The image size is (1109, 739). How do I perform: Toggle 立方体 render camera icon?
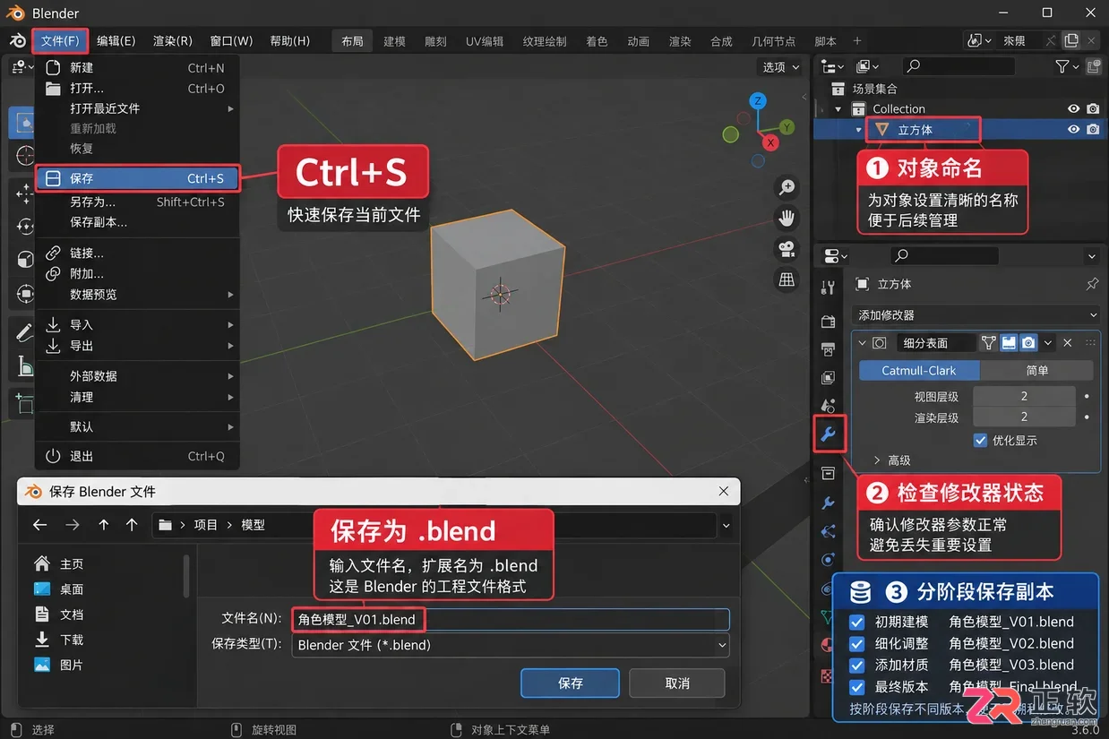pyautogui.click(x=1093, y=129)
